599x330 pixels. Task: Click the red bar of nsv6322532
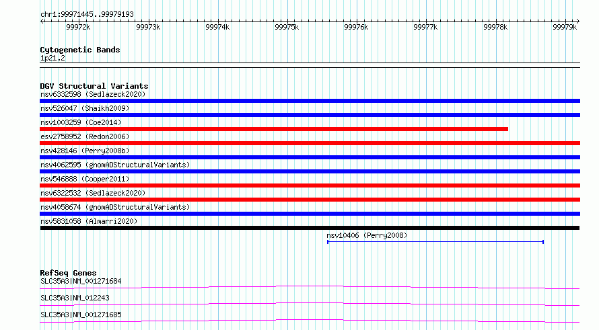tap(310, 200)
